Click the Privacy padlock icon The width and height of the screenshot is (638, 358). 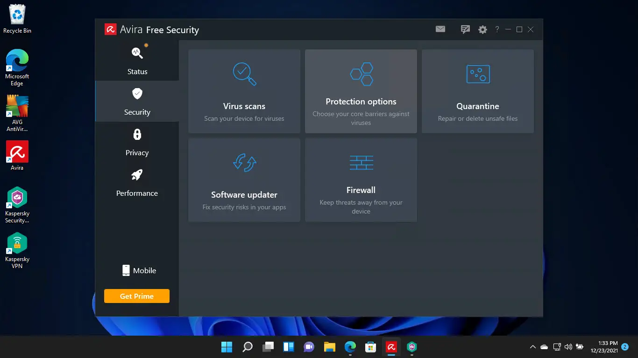pos(137,134)
